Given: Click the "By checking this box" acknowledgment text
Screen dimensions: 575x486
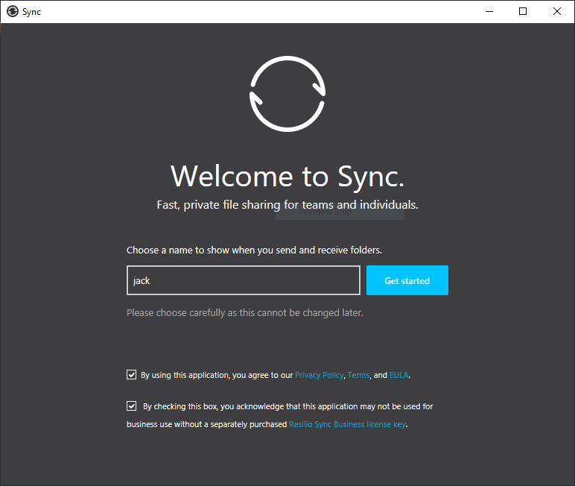Looking at the screenshot, I should coord(287,407).
